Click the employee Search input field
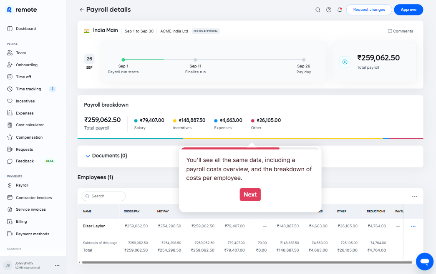Image resolution: width=436 pixels, height=274 pixels. click(x=104, y=196)
